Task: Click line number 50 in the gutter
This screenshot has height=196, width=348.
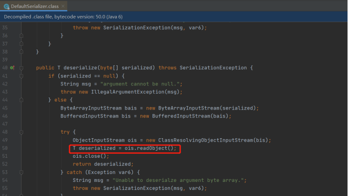Action: (x=5, y=148)
